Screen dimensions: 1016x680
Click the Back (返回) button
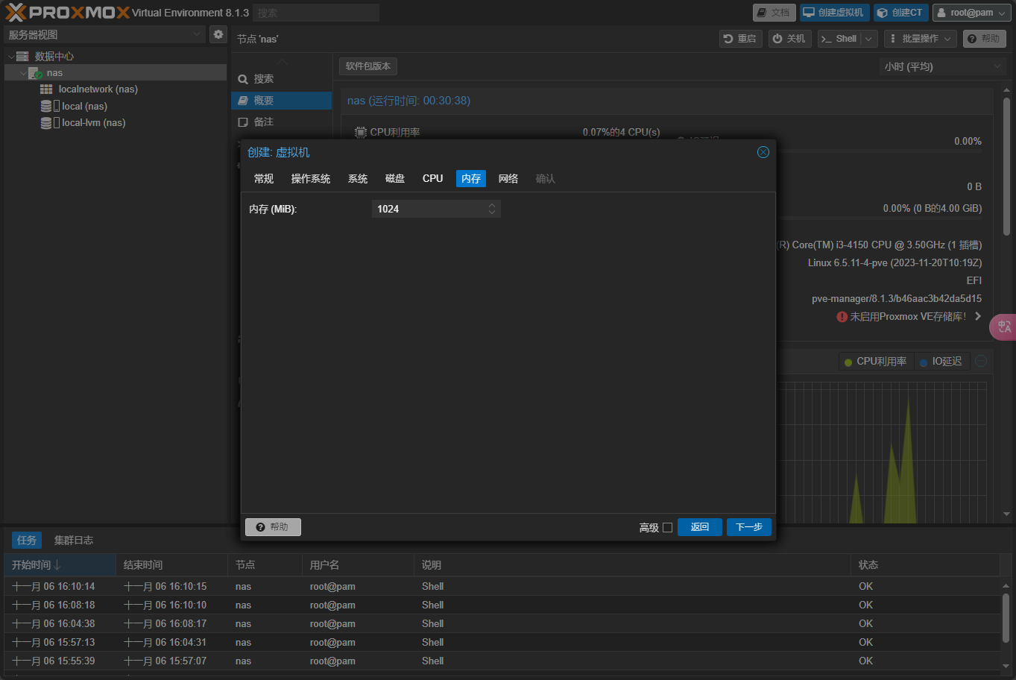click(699, 527)
